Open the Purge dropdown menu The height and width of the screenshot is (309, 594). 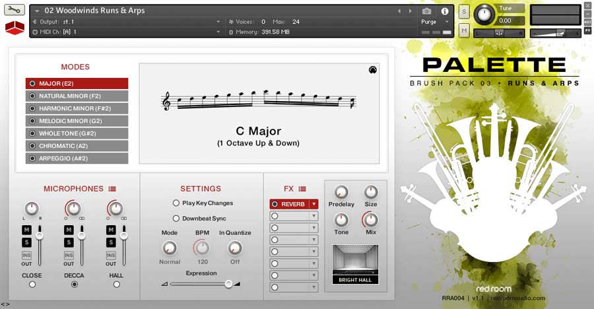pyautogui.click(x=434, y=22)
